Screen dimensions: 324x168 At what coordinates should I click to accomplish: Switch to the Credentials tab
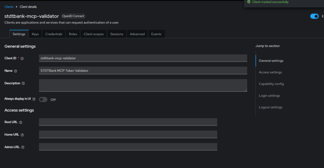click(x=54, y=34)
